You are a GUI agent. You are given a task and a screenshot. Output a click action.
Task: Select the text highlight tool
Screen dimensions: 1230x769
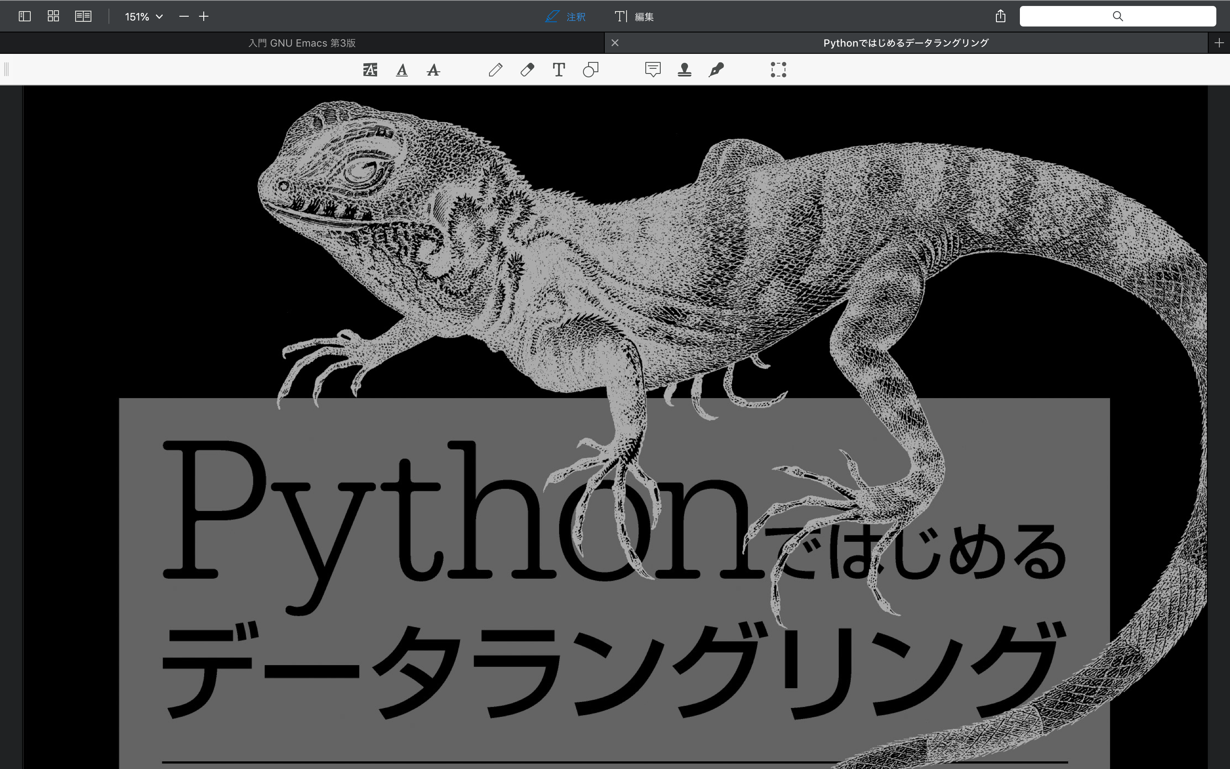tap(370, 70)
